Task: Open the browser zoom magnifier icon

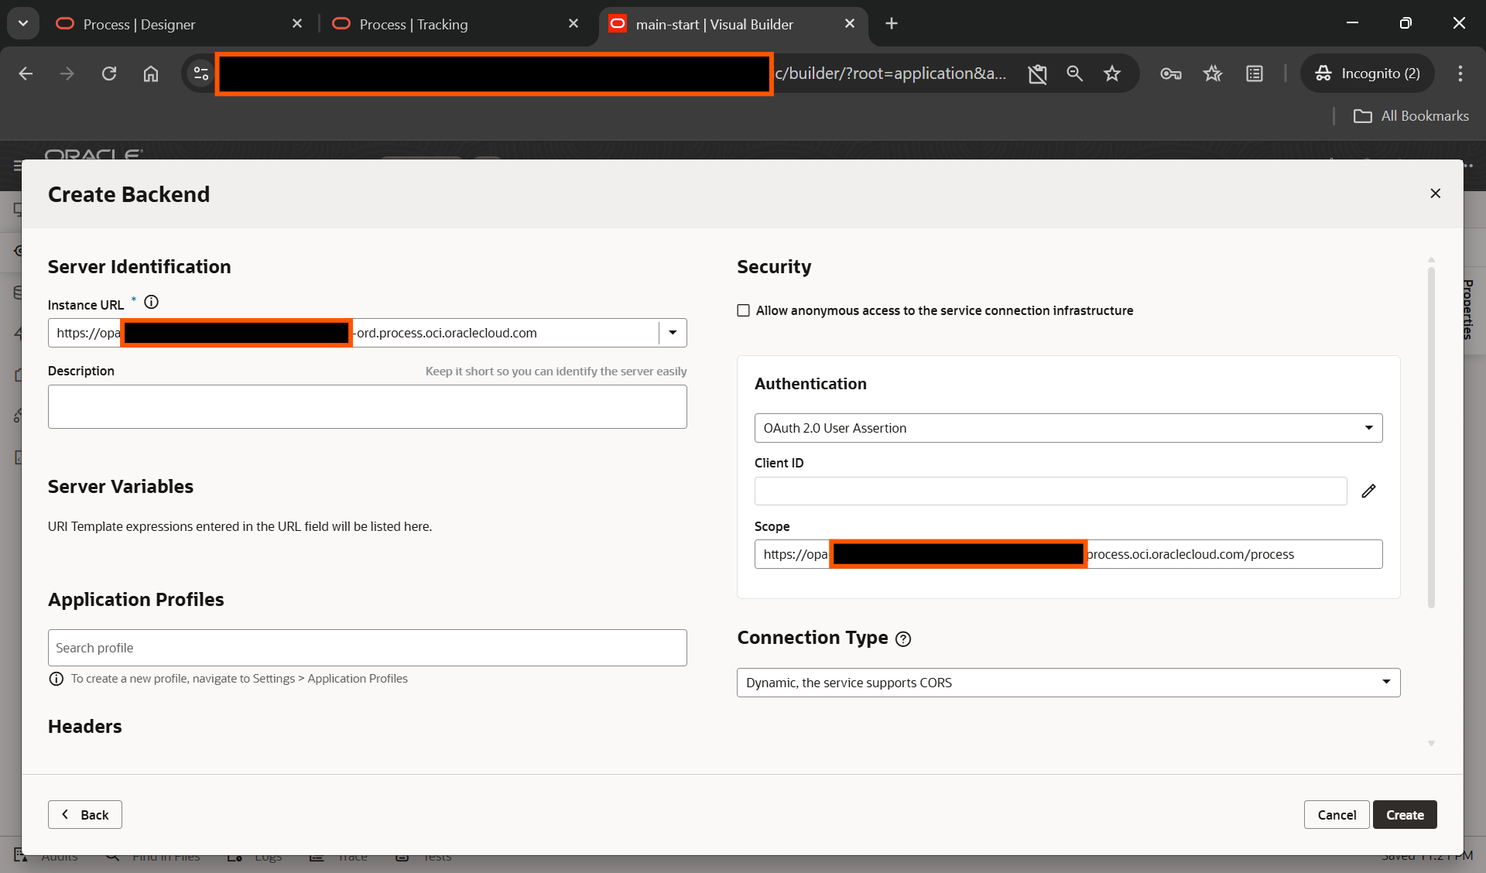Action: pyautogui.click(x=1074, y=74)
